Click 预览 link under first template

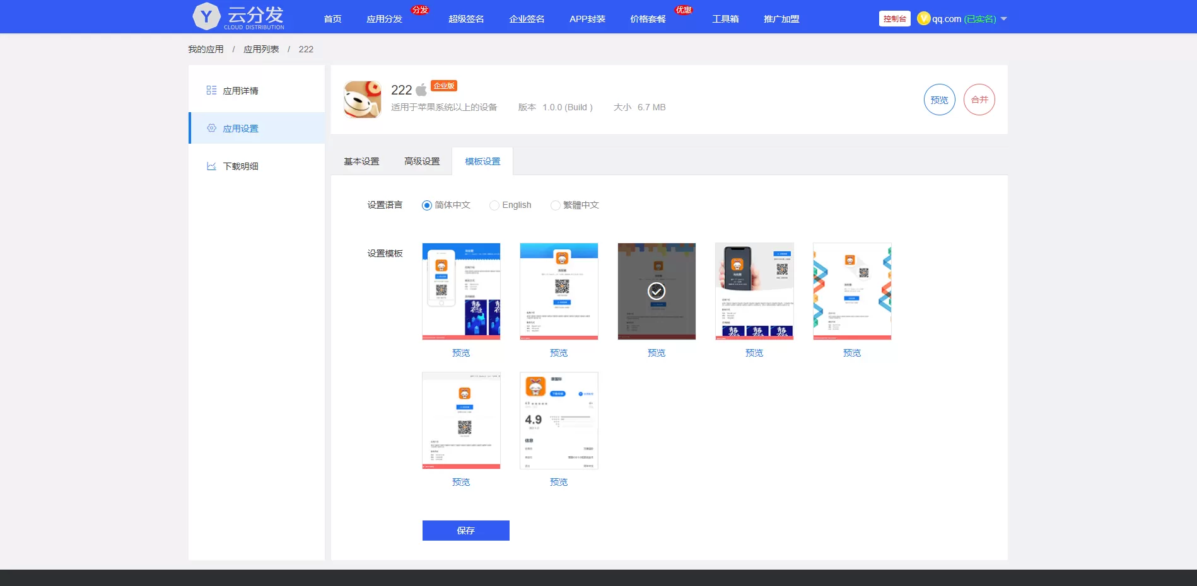(x=461, y=353)
